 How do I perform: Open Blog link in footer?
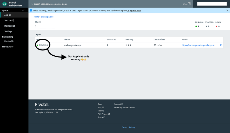tap(100, 107)
